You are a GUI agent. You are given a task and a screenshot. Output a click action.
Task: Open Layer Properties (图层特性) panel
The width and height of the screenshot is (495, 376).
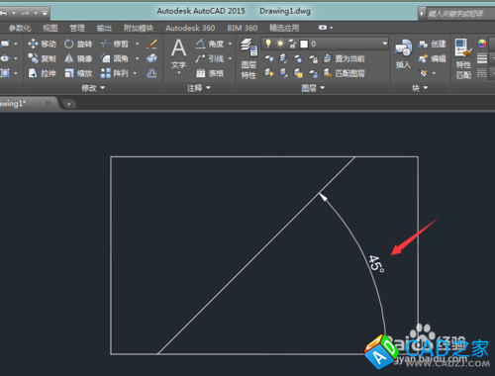click(248, 58)
